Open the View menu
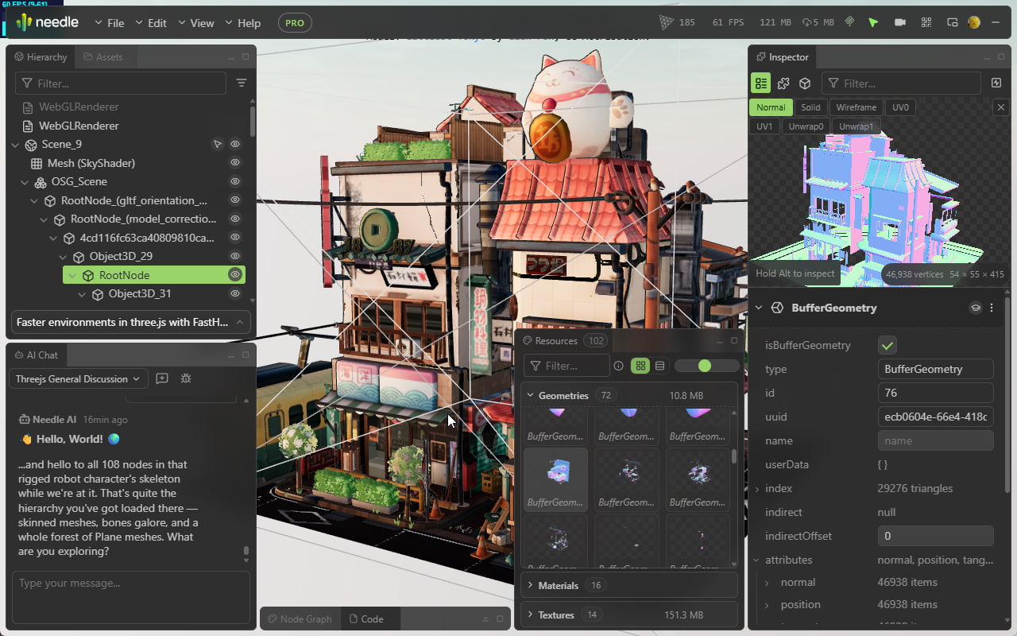Image resolution: width=1017 pixels, height=636 pixels. (x=196, y=23)
